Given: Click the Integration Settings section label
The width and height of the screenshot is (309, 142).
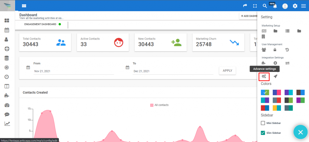Looking at the screenshot, I should point(272,58).
